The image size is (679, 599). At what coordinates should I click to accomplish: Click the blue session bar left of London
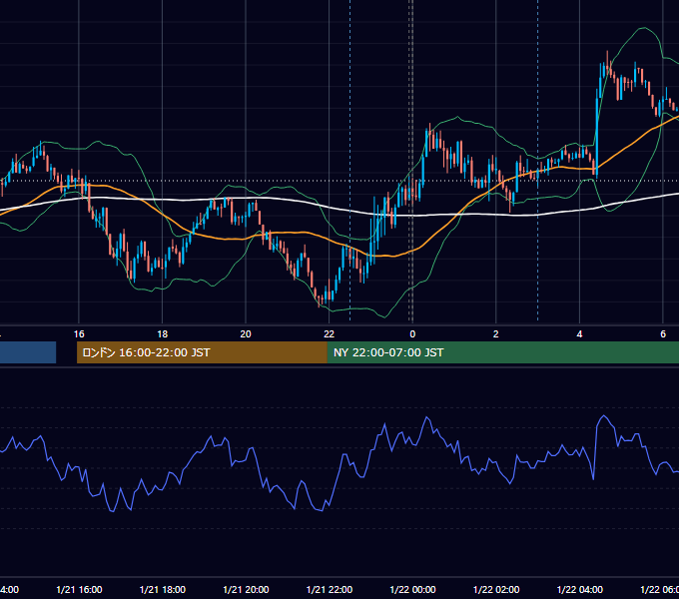pyautogui.click(x=28, y=352)
